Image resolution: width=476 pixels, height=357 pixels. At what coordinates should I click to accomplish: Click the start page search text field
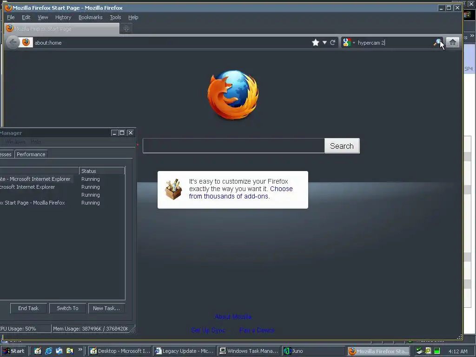point(233,145)
